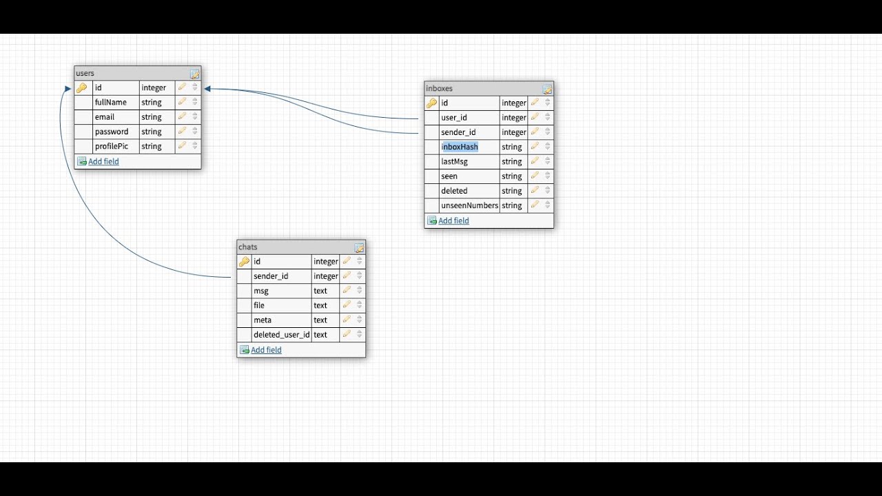Viewport: 882px width, 496px height.
Task: Edit the users id field pencil
Action: (182, 87)
